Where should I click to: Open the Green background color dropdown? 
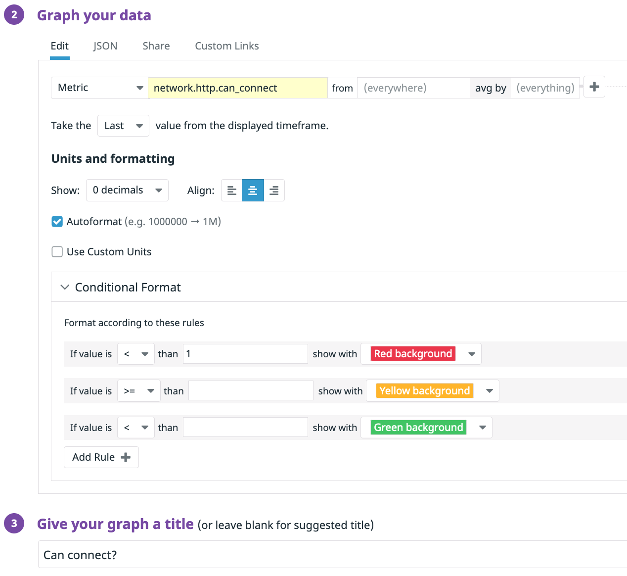426,428
